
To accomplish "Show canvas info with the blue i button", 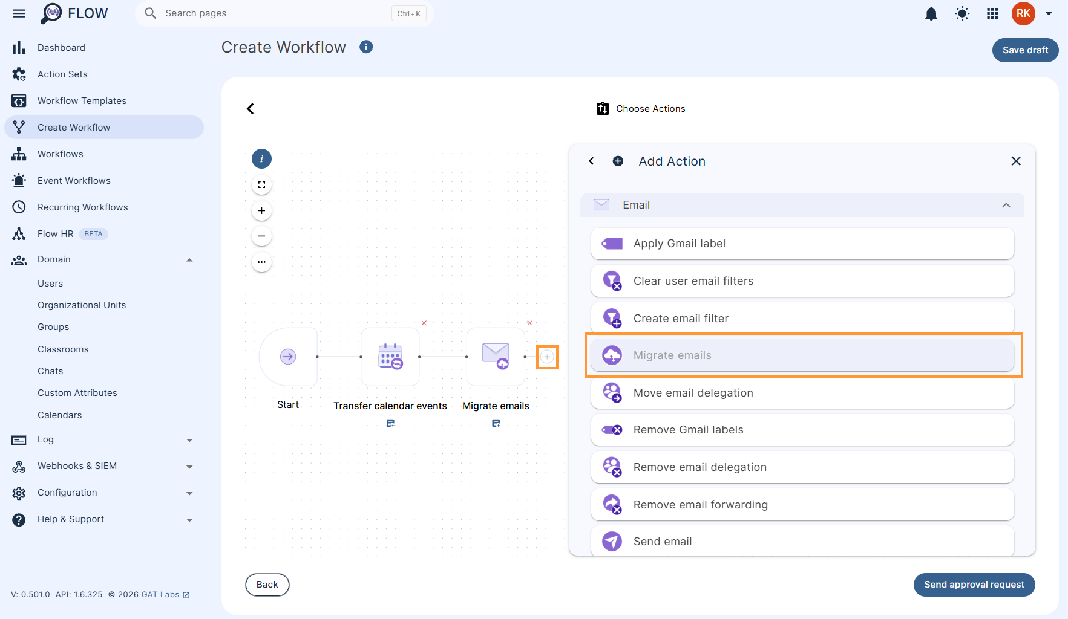I will [x=261, y=159].
